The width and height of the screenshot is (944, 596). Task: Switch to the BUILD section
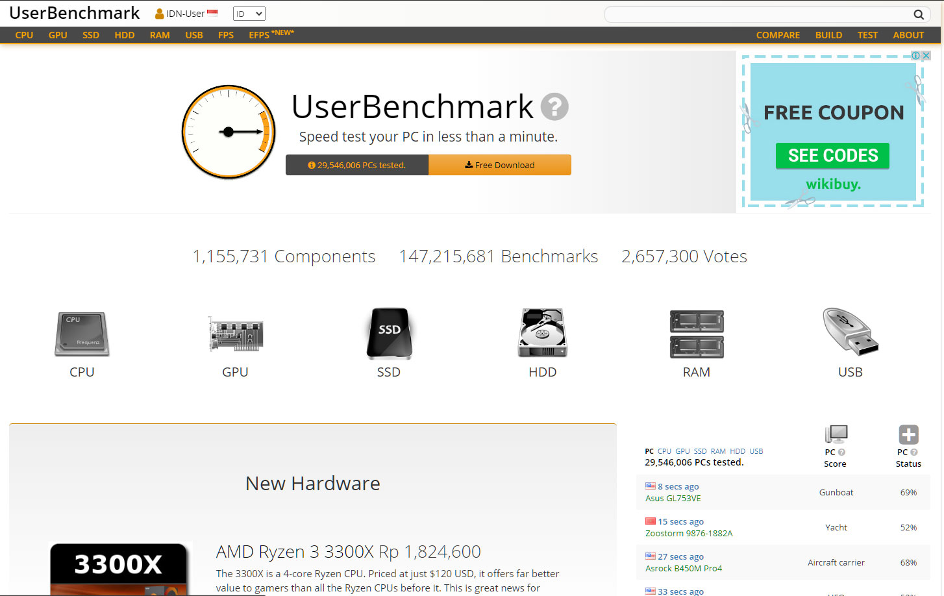[828, 35]
